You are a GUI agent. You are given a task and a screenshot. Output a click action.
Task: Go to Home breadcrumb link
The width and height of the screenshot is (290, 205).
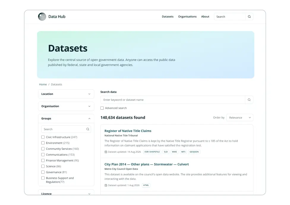pyautogui.click(x=43, y=84)
